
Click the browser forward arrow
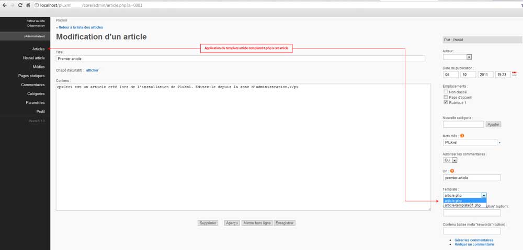click(x=12, y=5)
